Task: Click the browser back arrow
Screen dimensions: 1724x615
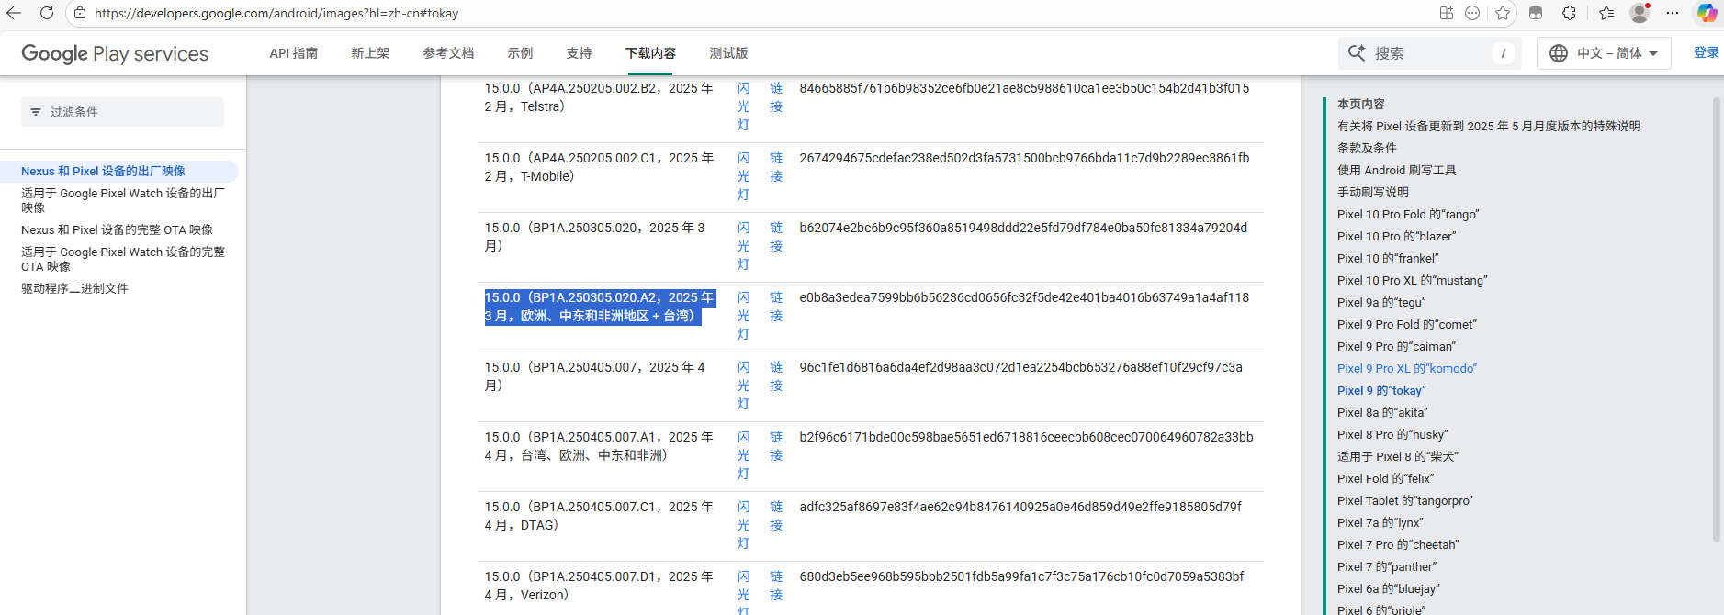Action: pyautogui.click(x=14, y=13)
